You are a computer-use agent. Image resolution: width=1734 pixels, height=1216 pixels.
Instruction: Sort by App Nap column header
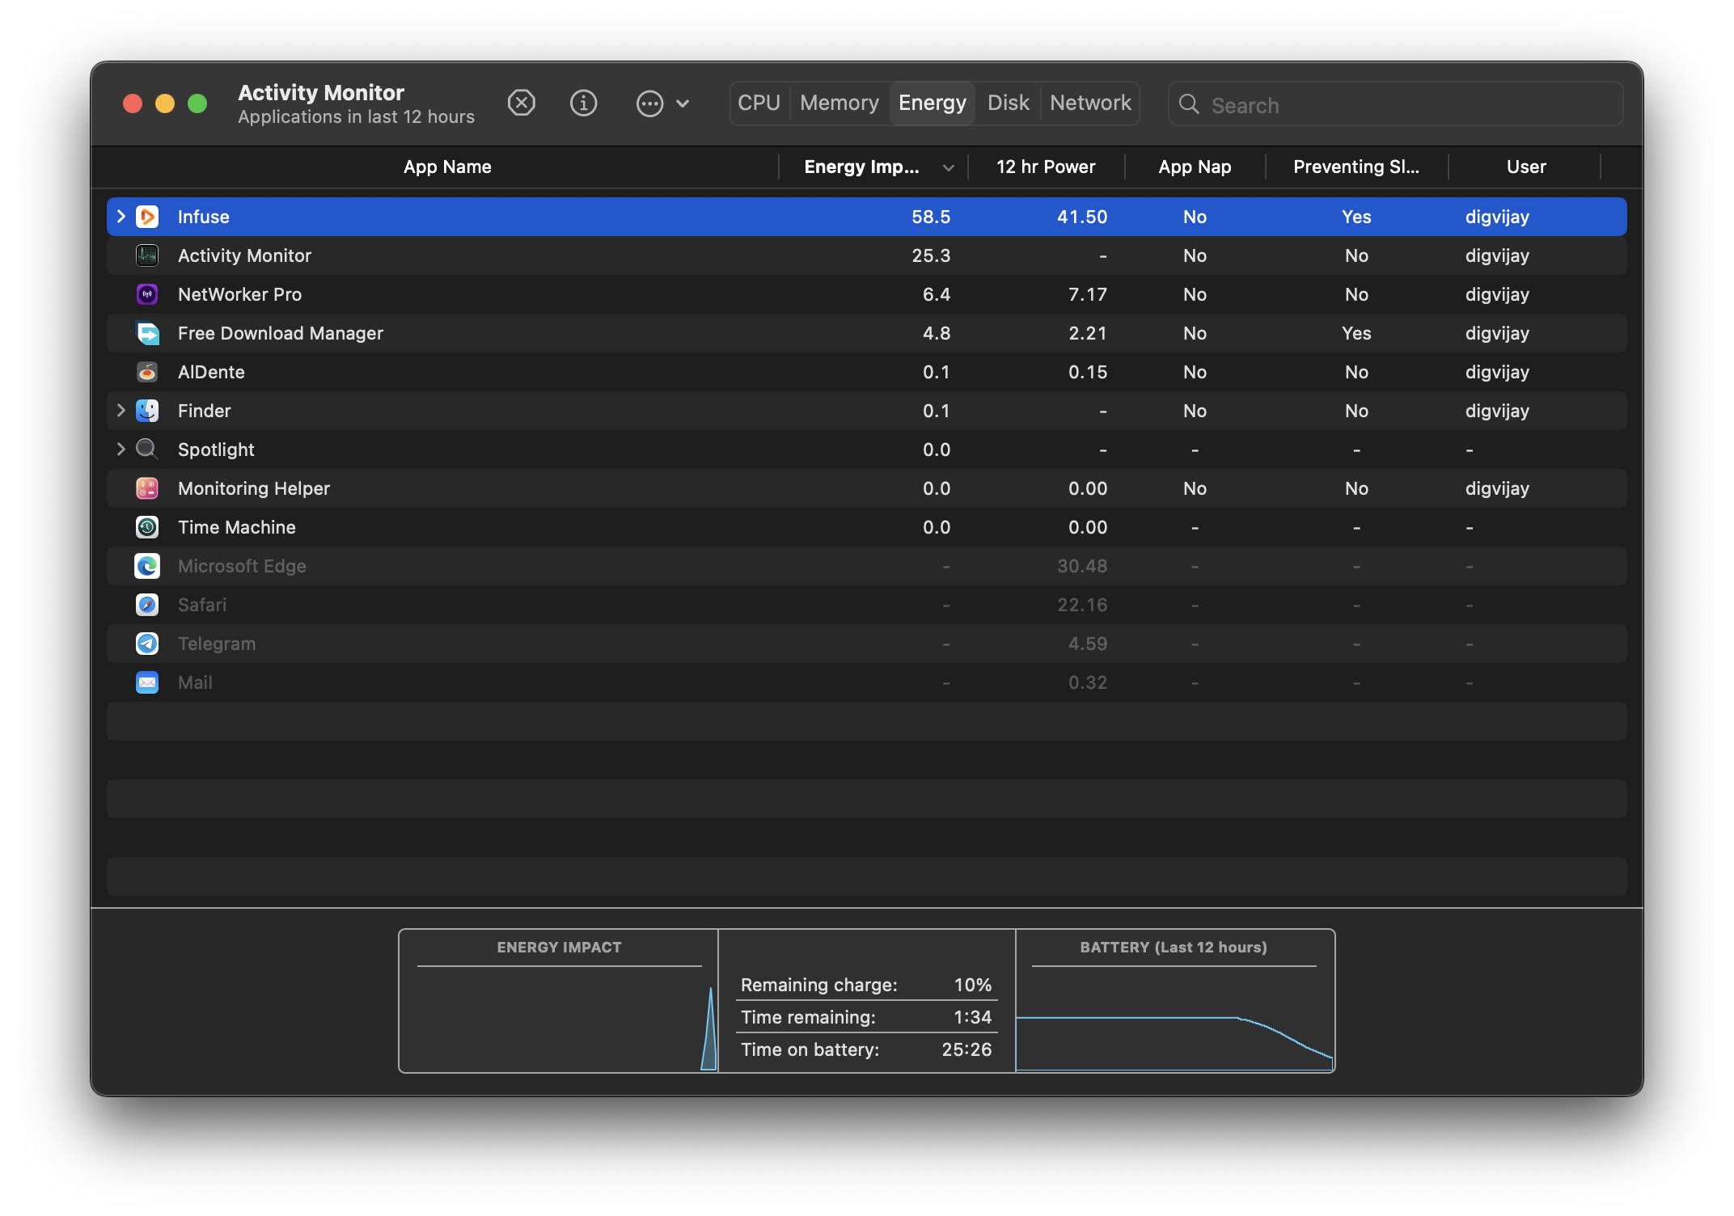1194,167
